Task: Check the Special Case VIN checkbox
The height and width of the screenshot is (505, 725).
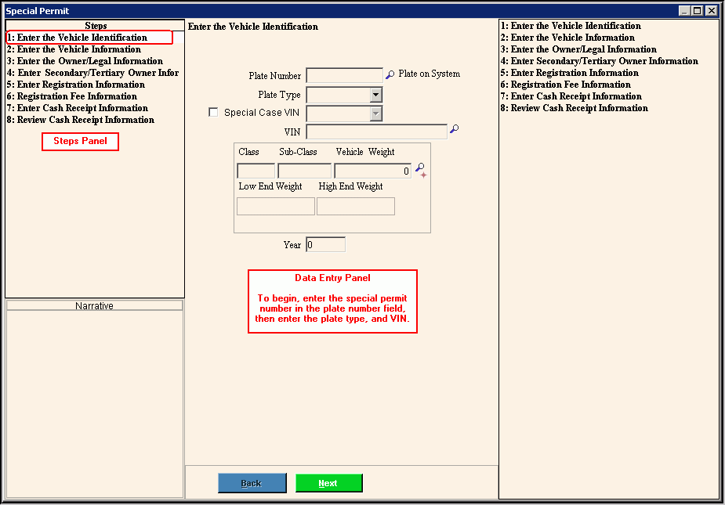Action: (x=213, y=112)
